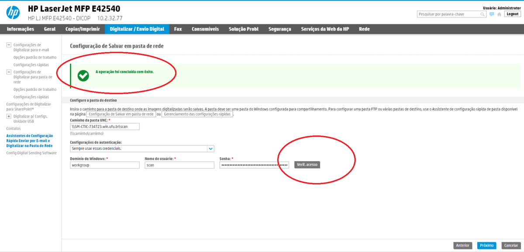Click the Logout button
524x252 pixels.
coord(512,14)
